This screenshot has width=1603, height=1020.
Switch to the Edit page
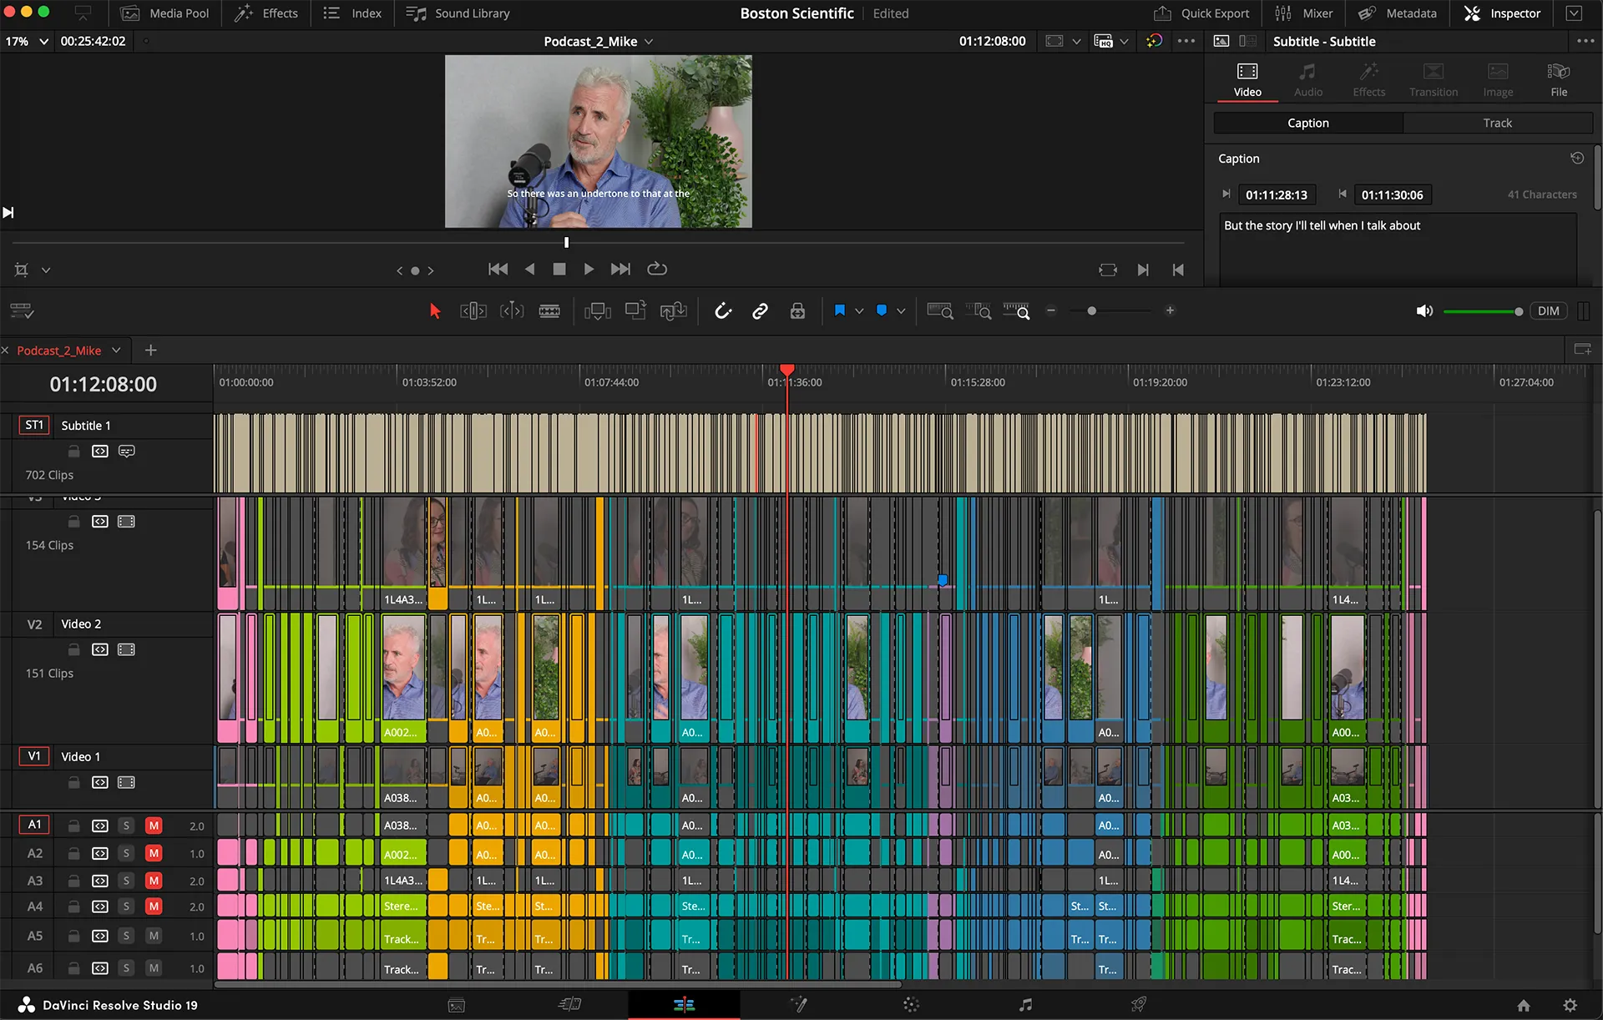tap(684, 1004)
